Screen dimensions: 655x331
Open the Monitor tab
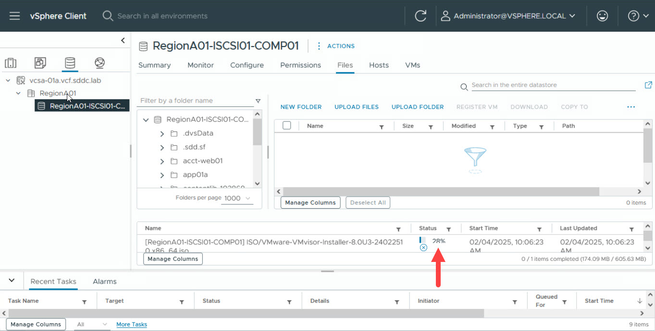(x=200, y=65)
